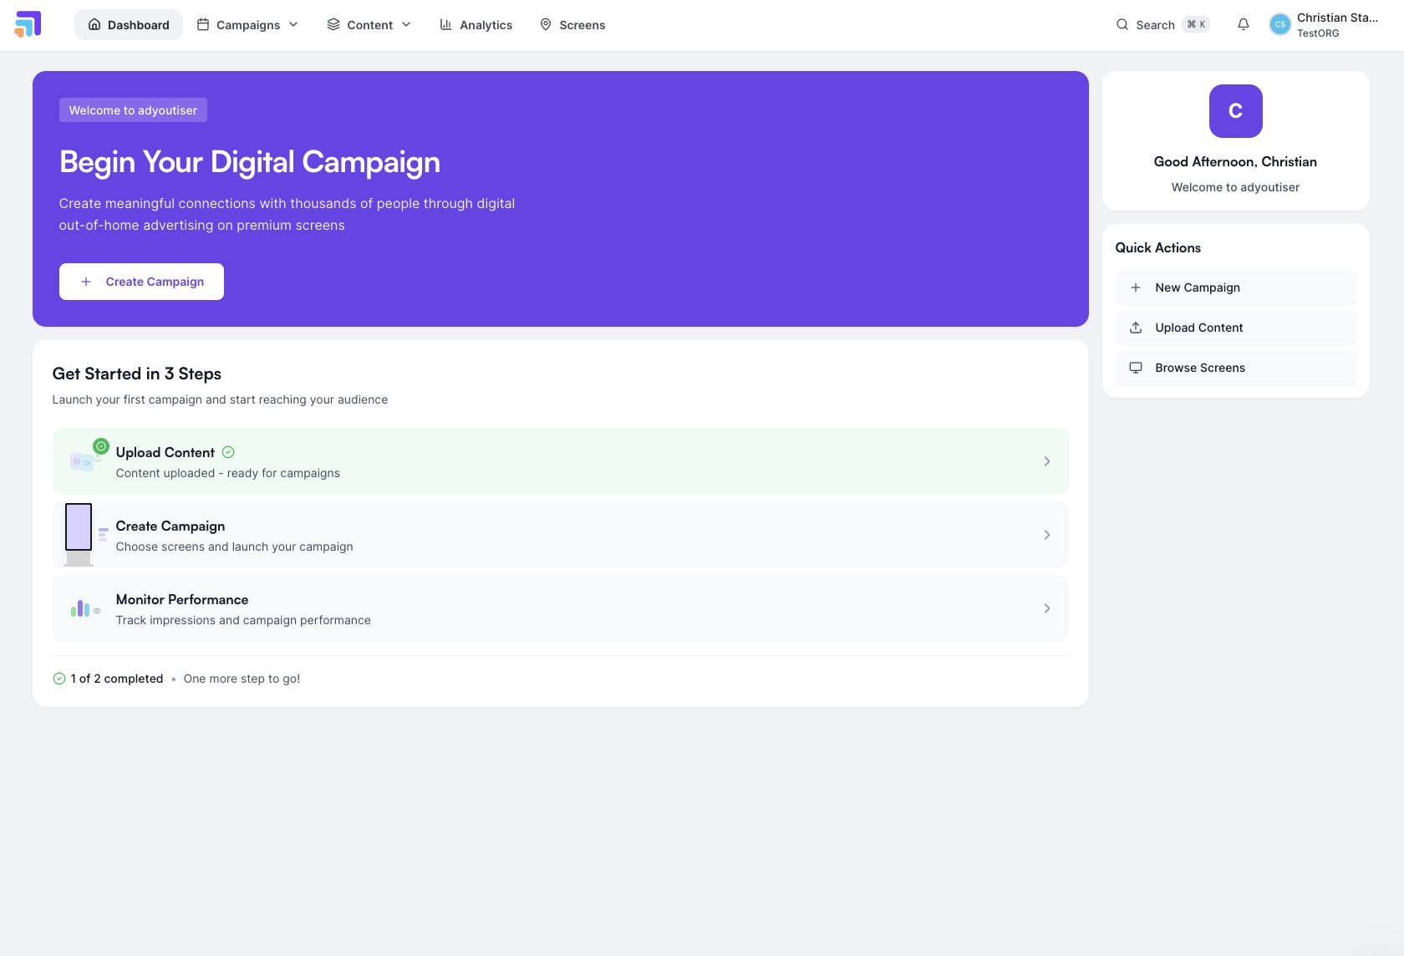Click the Upload Content completed checkmark
Image resolution: width=1404 pixels, height=956 pixels.
[x=227, y=452]
